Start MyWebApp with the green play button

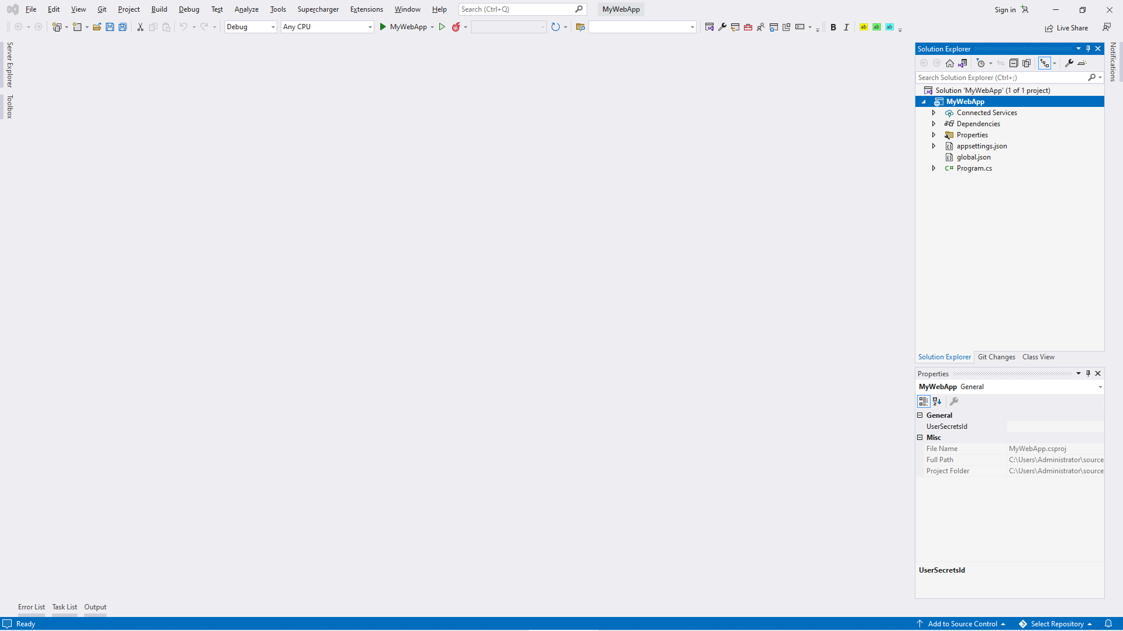point(383,27)
